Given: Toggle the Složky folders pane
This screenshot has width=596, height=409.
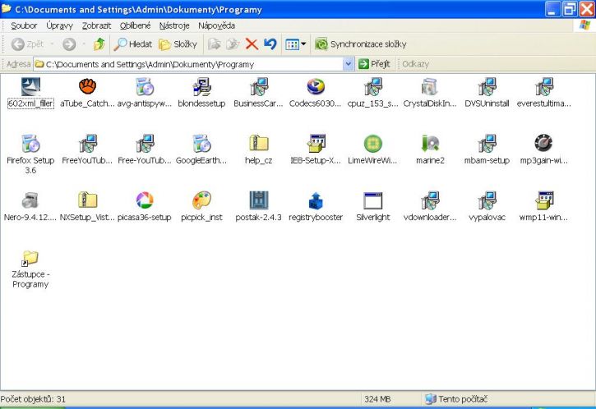Looking at the screenshot, I should 178,44.
